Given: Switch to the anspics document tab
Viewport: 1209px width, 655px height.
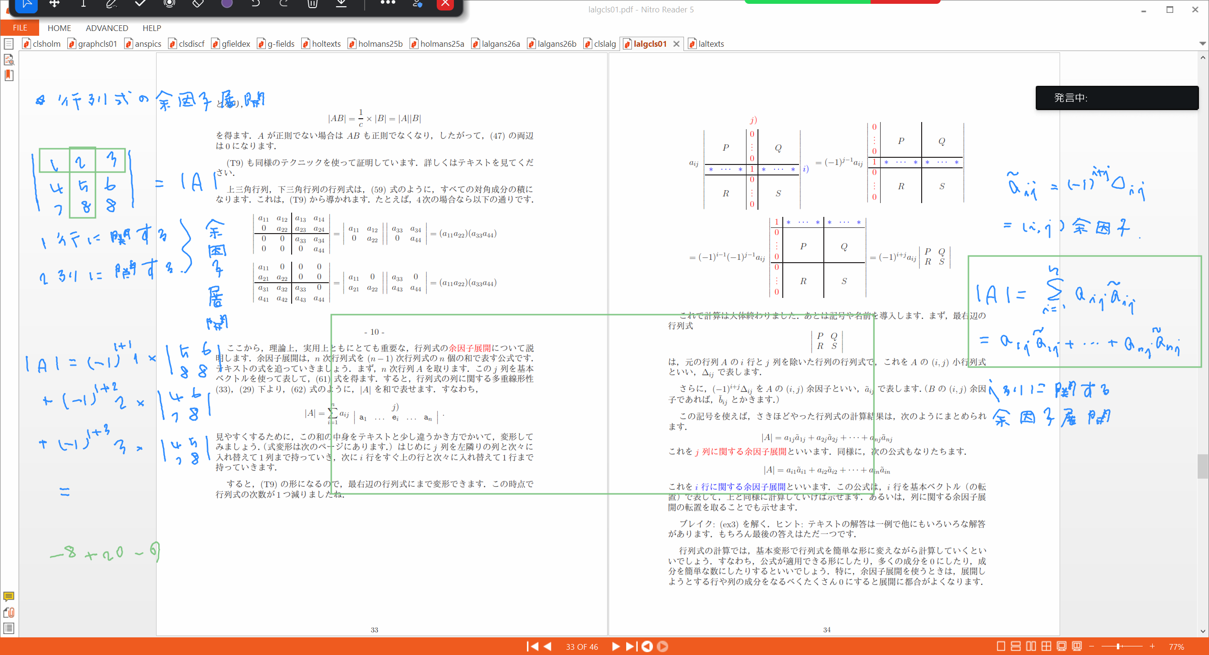Looking at the screenshot, I should tap(143, 44).
